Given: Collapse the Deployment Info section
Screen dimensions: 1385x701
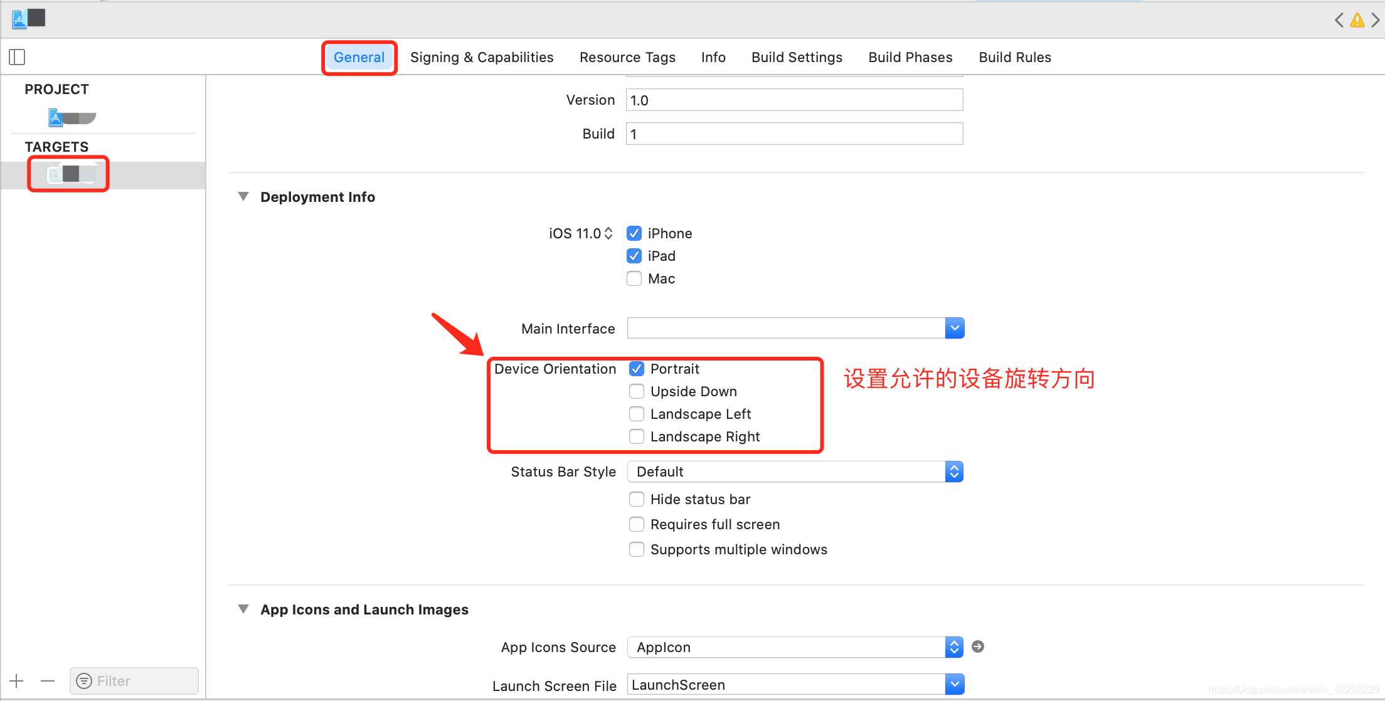Looking at the screenshot, I should [x=243, y=196].
